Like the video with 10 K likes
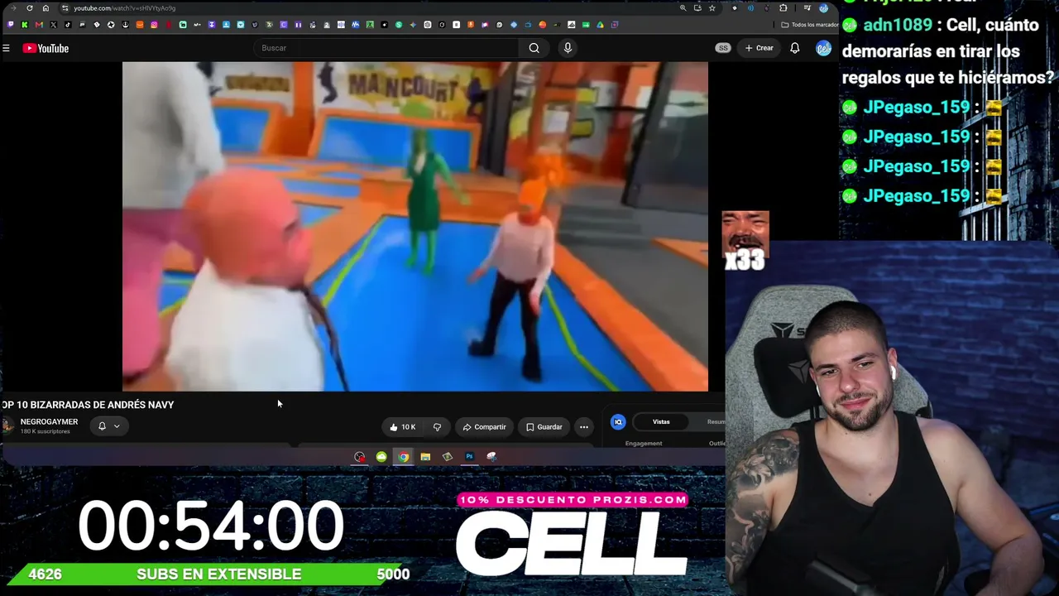 click(x=402, y=427)
